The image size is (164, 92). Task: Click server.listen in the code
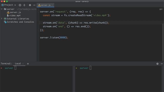(49, 38)
